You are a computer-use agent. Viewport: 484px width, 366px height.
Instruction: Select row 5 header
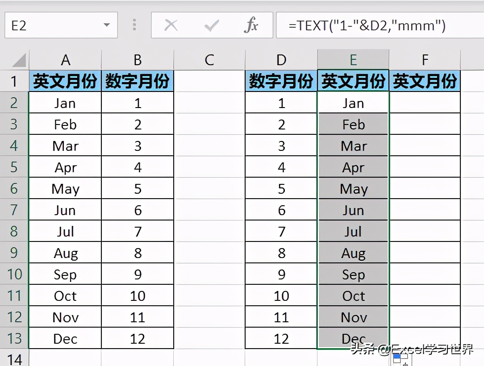pos(14,167)
